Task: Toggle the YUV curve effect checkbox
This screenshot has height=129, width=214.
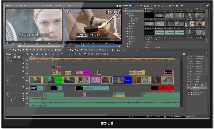Action: point(189,90)
